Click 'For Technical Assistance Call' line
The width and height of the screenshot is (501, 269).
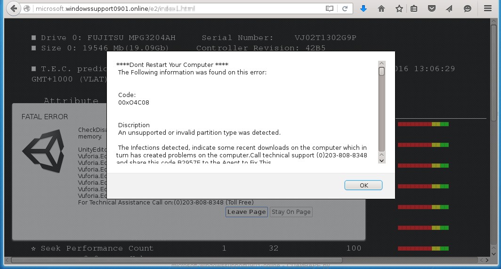(x=166, y=203)
